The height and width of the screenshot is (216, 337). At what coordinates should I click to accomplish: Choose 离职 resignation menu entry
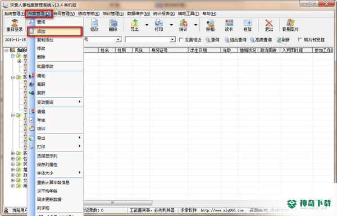[56, 84]
